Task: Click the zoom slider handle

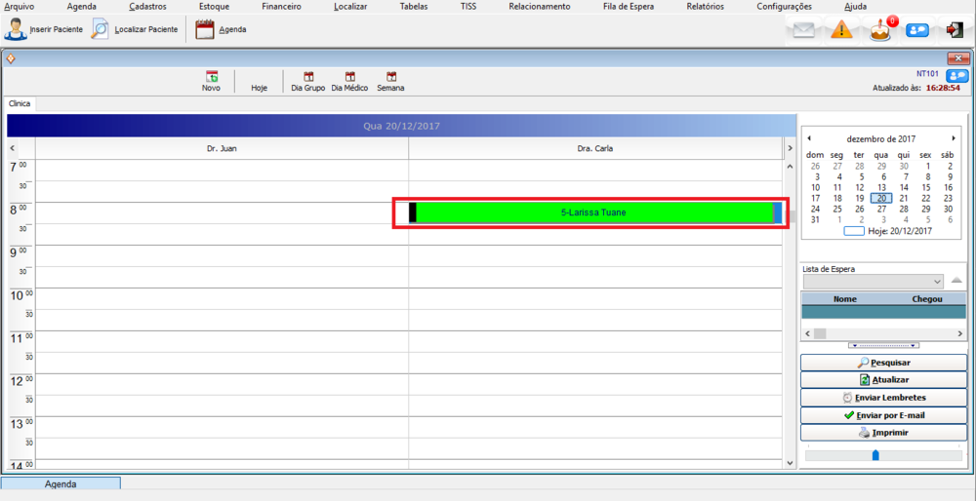Action: click(x=875, y=455)
